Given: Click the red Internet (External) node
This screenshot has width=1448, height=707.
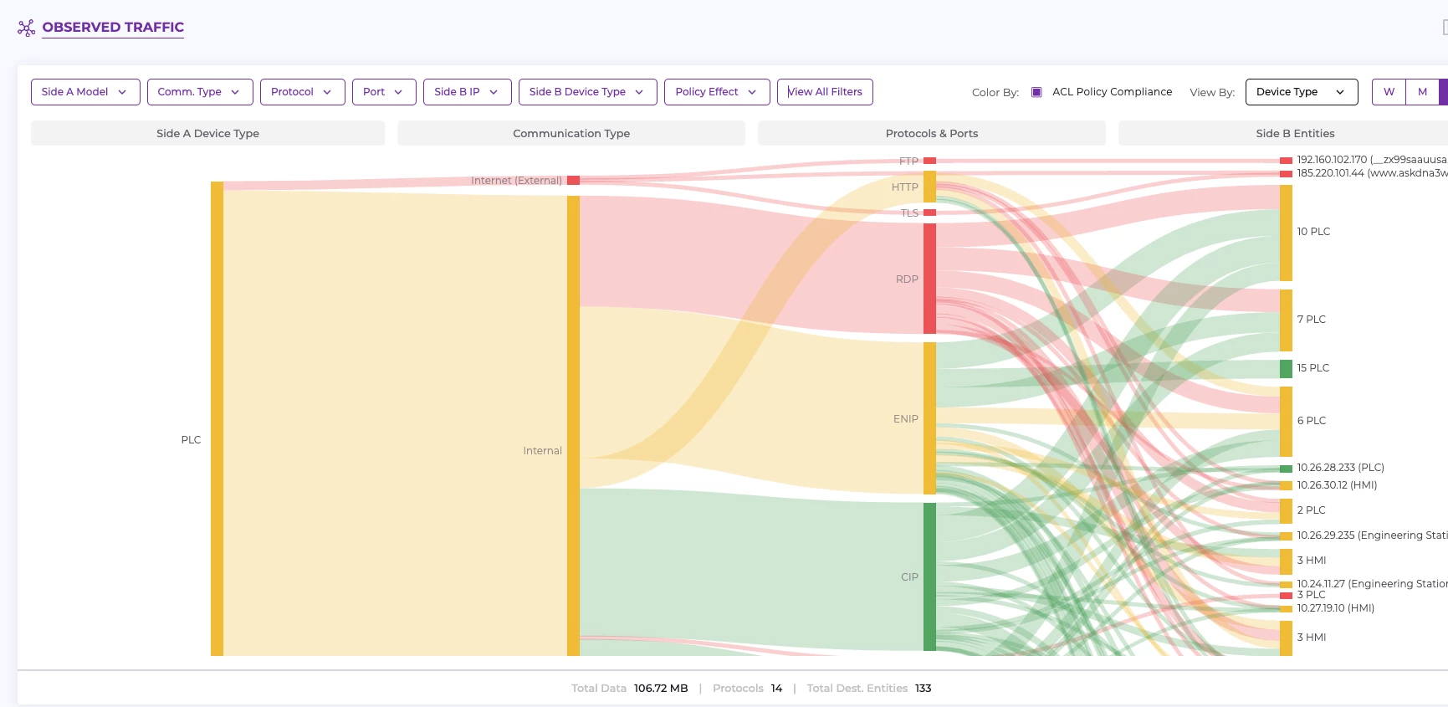Looking at the screenshot, I should [x=573, y=181].
